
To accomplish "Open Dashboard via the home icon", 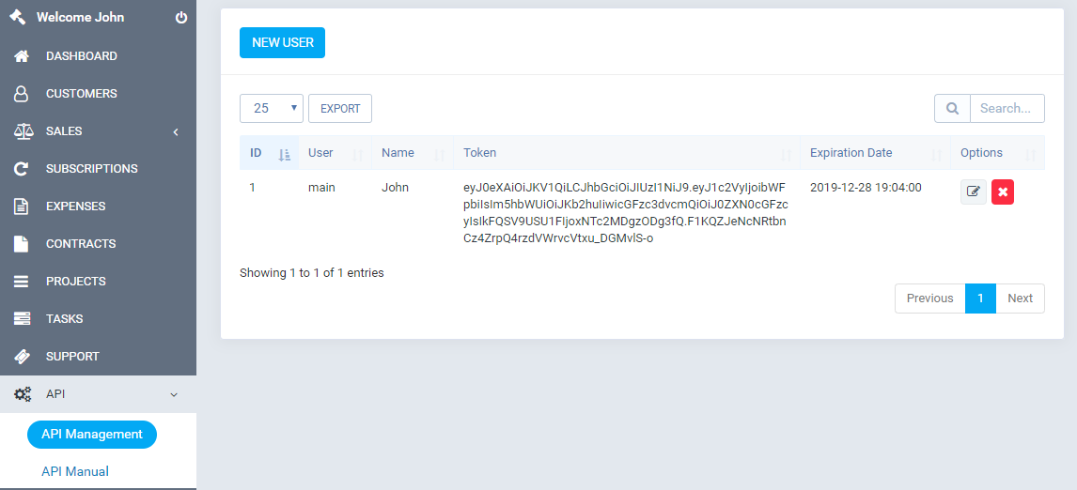I will click(22, 56).
